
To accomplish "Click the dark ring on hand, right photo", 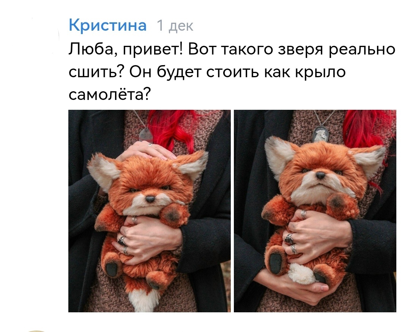I will tap(290, 239).
